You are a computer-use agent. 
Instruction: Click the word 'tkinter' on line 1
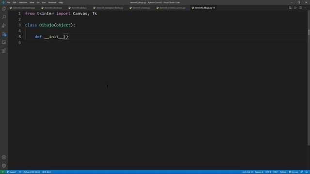[45, 14]
